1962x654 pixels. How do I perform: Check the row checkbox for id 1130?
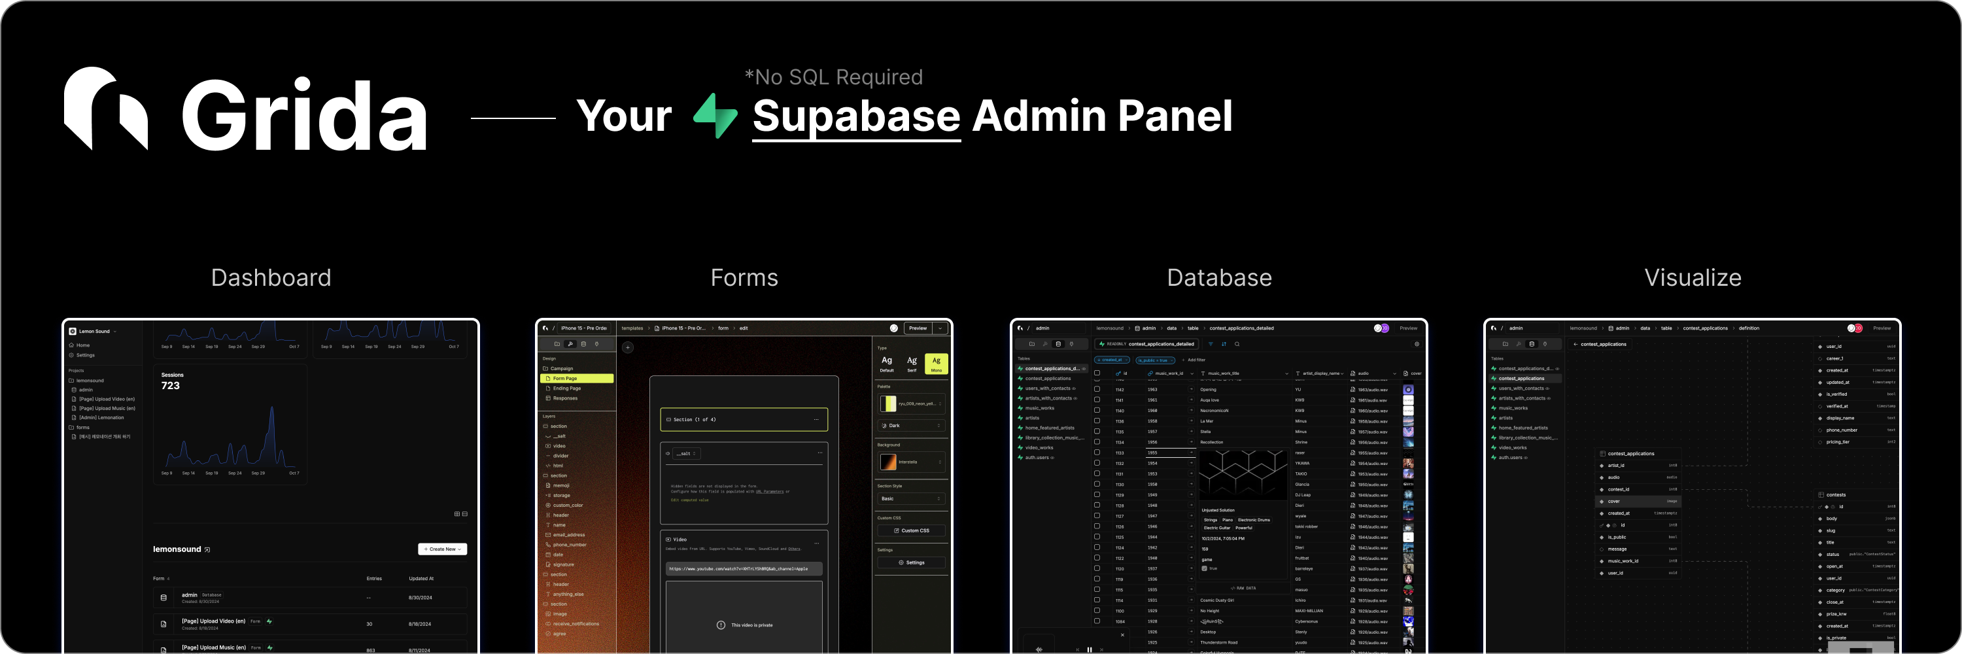point(1097,484)
